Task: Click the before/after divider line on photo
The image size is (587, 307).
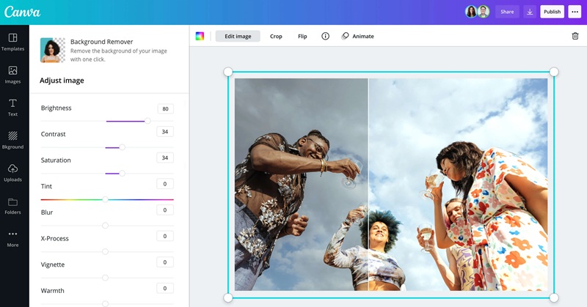Action: click(368, 185)
